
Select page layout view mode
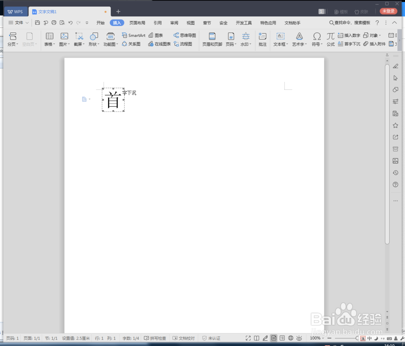pos(273,338)
